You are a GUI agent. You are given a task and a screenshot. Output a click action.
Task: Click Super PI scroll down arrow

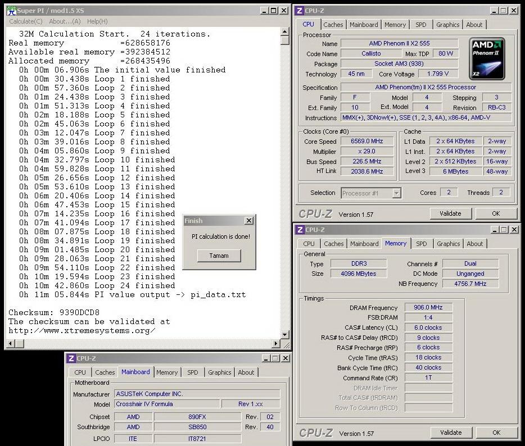285,335
